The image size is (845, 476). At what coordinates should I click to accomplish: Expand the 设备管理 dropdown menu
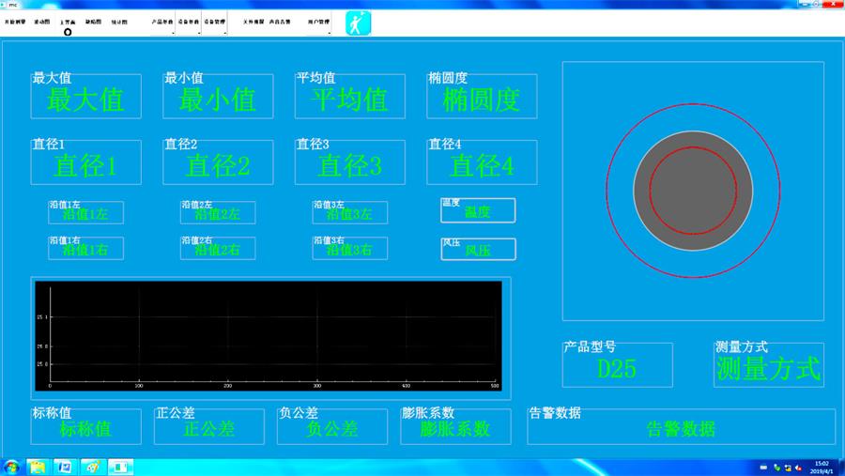pos(215,22)
